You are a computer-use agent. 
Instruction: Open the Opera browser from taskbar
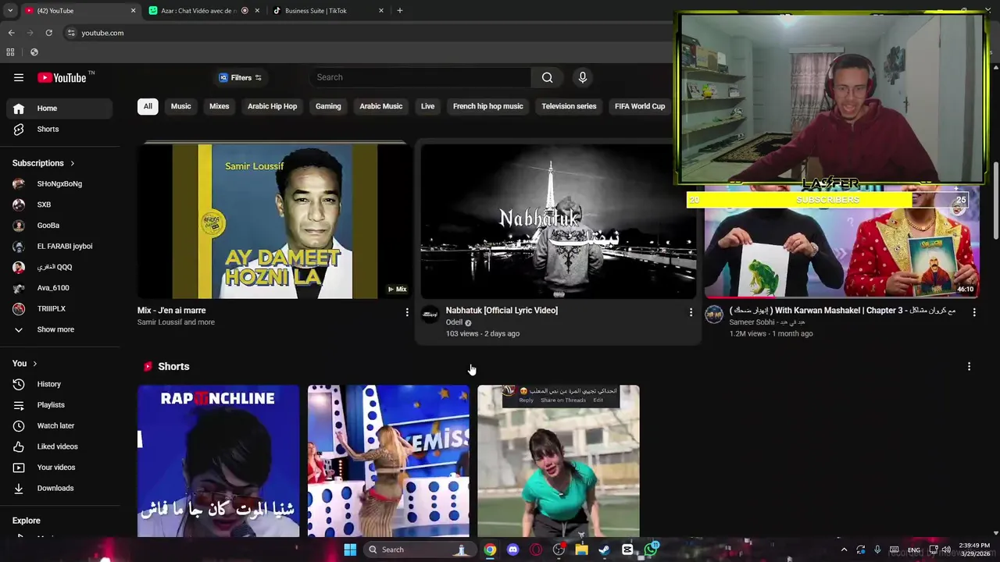pos(536,550)
